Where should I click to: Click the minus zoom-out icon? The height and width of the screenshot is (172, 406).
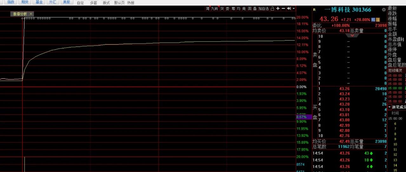click(x=283, y=9)
